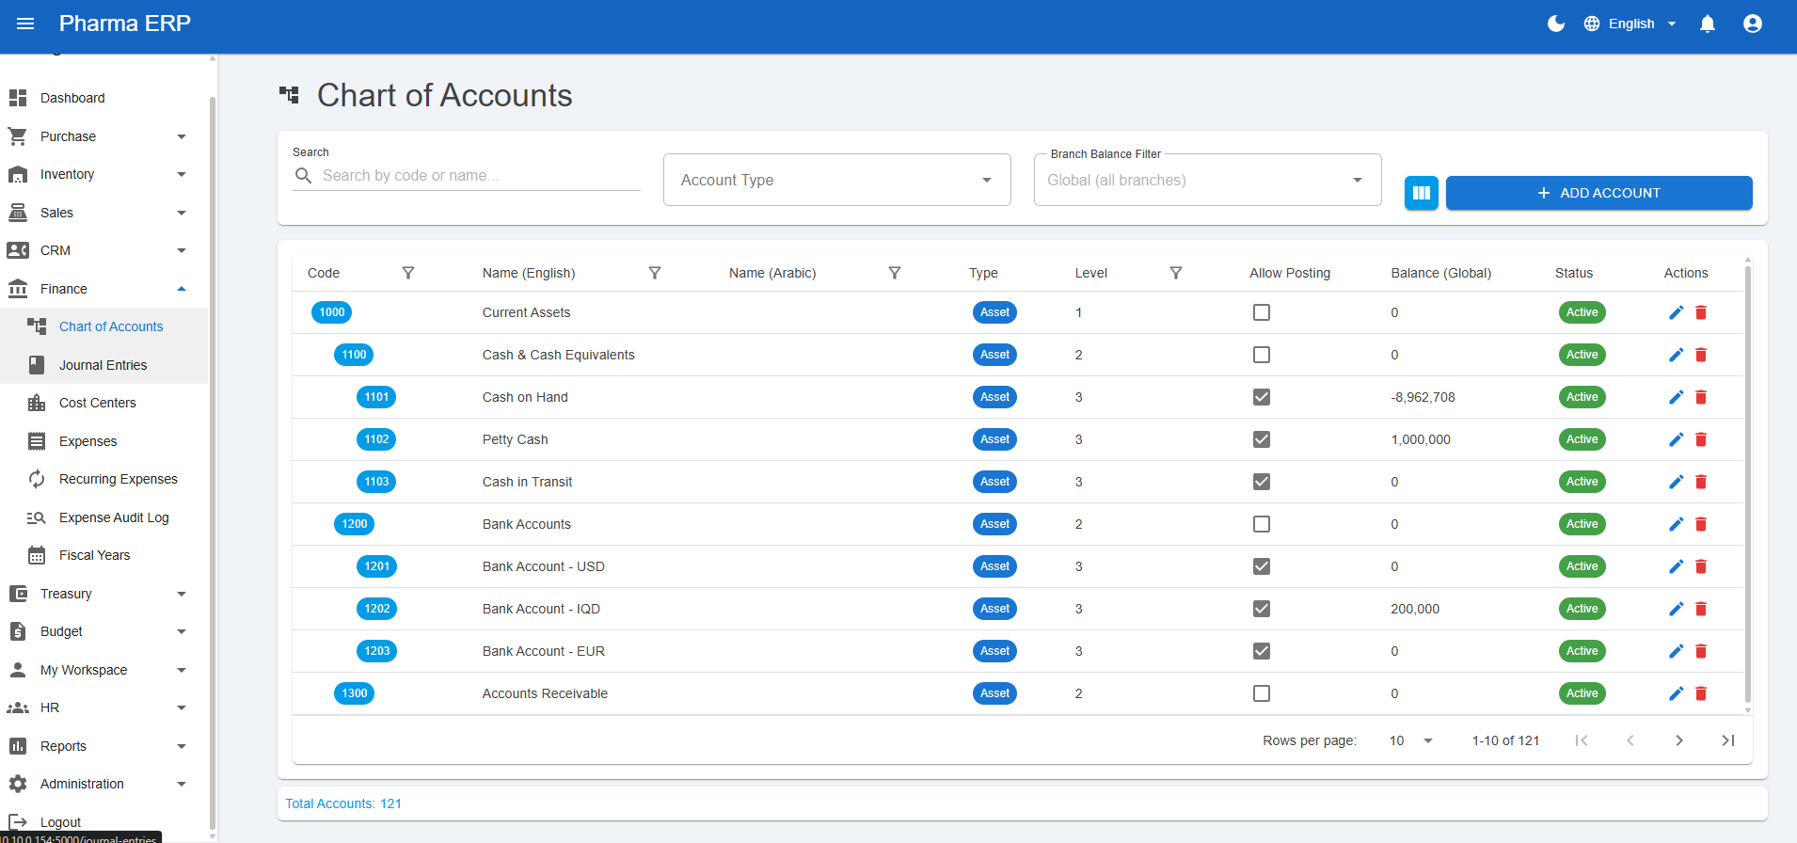Edit Cash & Cash Equivalents account
Screen dimensions: 1797x843
click(x=1677, y=355)
